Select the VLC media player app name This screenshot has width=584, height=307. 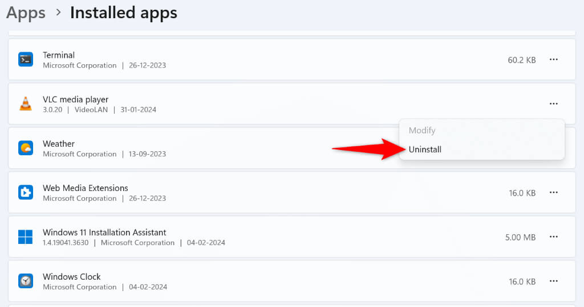coord(76,99)
